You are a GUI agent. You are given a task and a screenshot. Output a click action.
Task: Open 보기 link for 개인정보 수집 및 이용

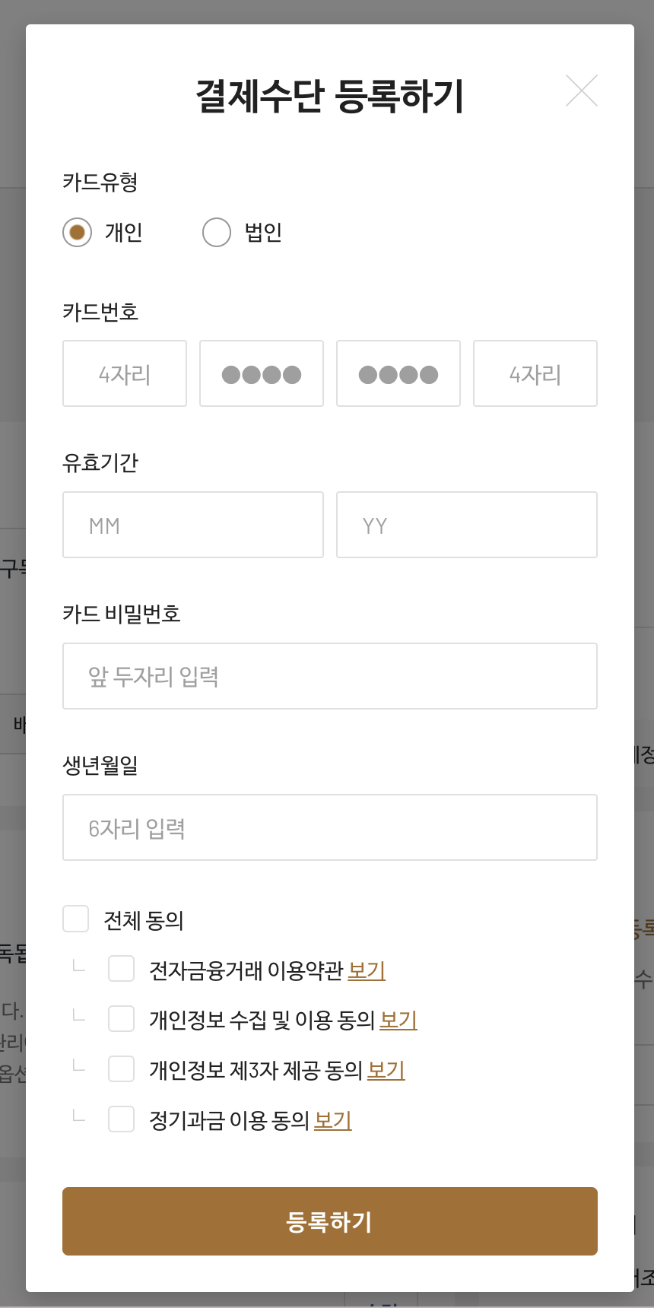click(x=398, y=1021)
